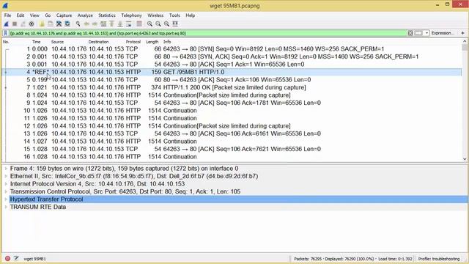This screenshot has width=469, height=264.
Task: Click the find packet magnifier icon
Action: tap(78, 24)
